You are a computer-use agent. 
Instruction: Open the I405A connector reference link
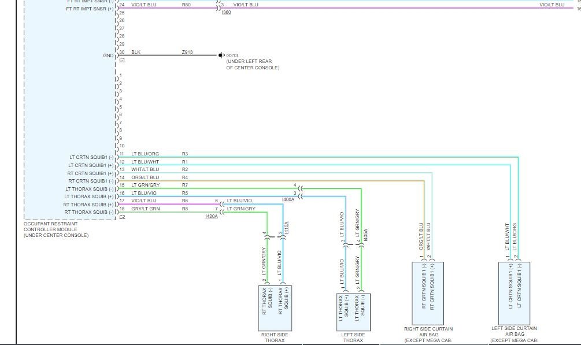[x=366, y=235]
